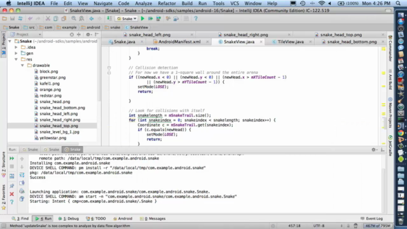Click the Paste toolbar icon

[x=64, y=18]
